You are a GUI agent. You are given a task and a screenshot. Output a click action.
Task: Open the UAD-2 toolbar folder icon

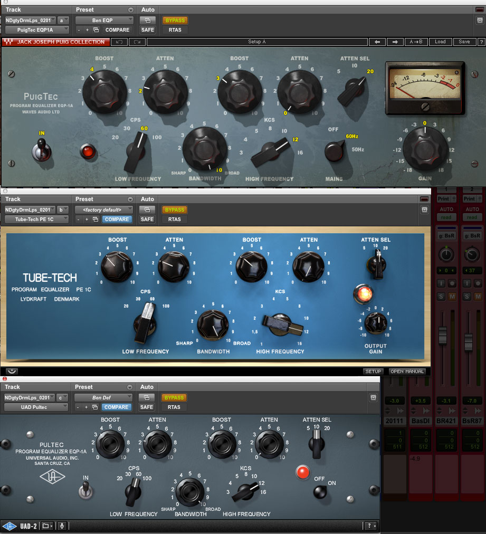[x=47, y=526]
